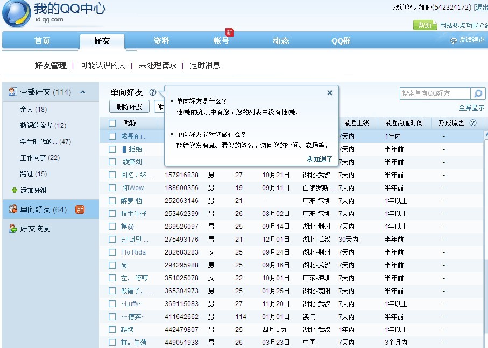Screen dimensions: 488x348
Task: Switch to the 好友 tab
Action: (102, 41)
